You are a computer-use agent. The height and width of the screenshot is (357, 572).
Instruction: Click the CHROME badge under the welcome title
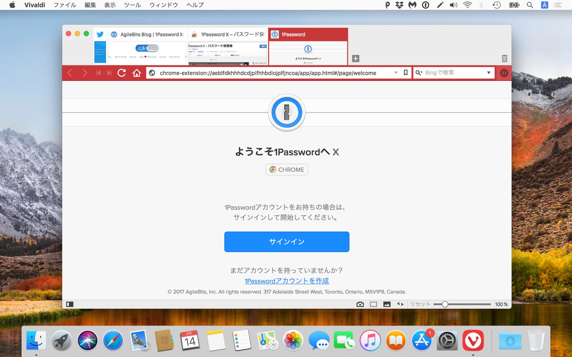pyautogui.click(x=287, y=170)
